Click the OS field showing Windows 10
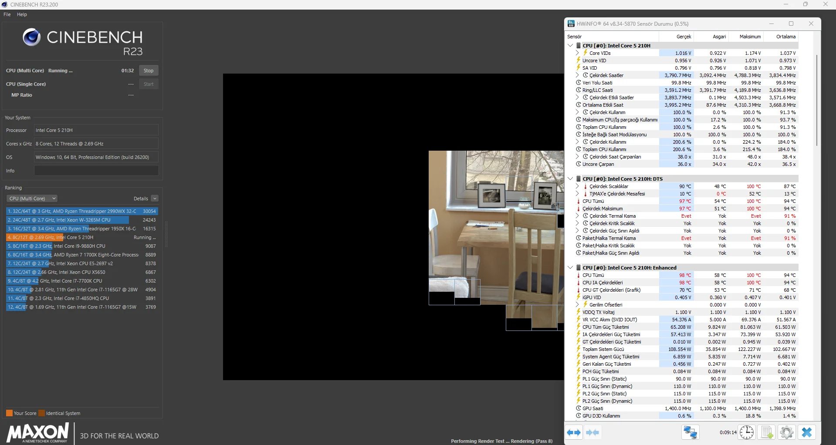Screen dimensions: 836x445 [96, 157]
